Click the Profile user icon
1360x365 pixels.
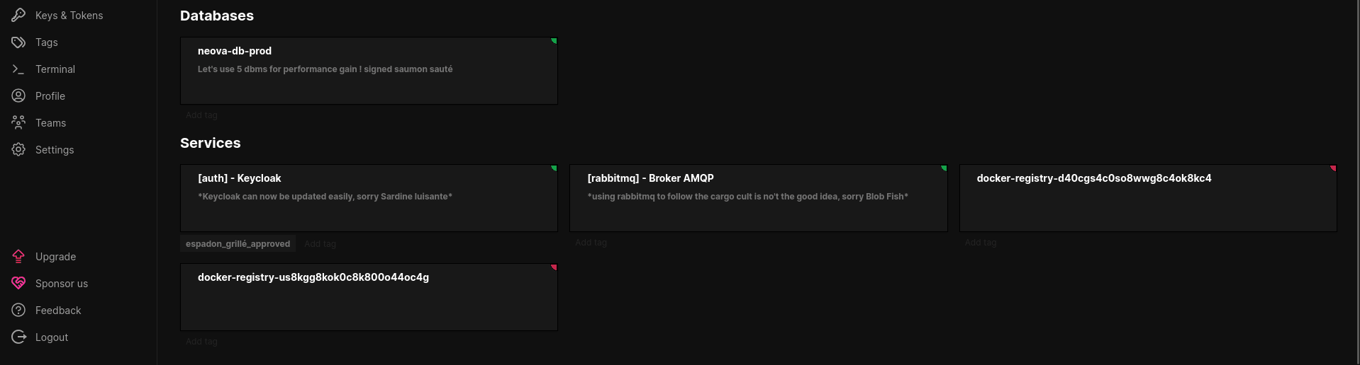point(18,96)
